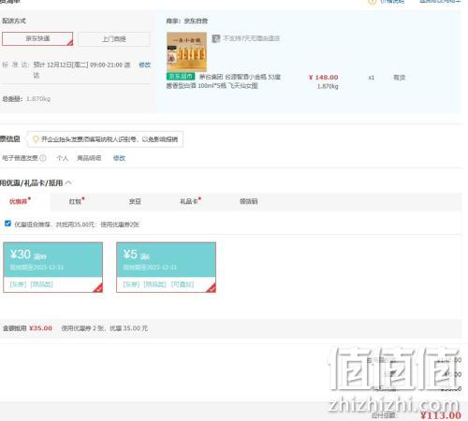Open the liquor product thumbnail
The width and height of the screenshot is (468, 421).
tap(186, 51)
